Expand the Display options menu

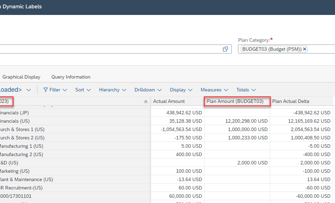181,90
